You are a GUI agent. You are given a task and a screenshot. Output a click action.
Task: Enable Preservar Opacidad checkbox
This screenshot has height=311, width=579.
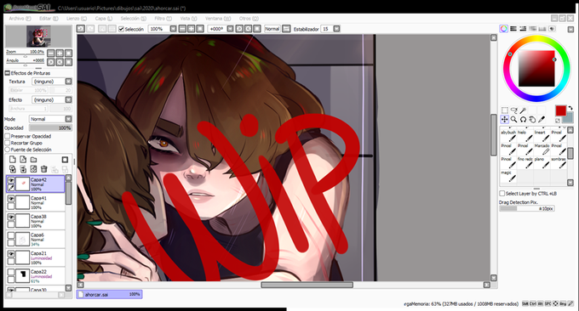coord(8,136)
